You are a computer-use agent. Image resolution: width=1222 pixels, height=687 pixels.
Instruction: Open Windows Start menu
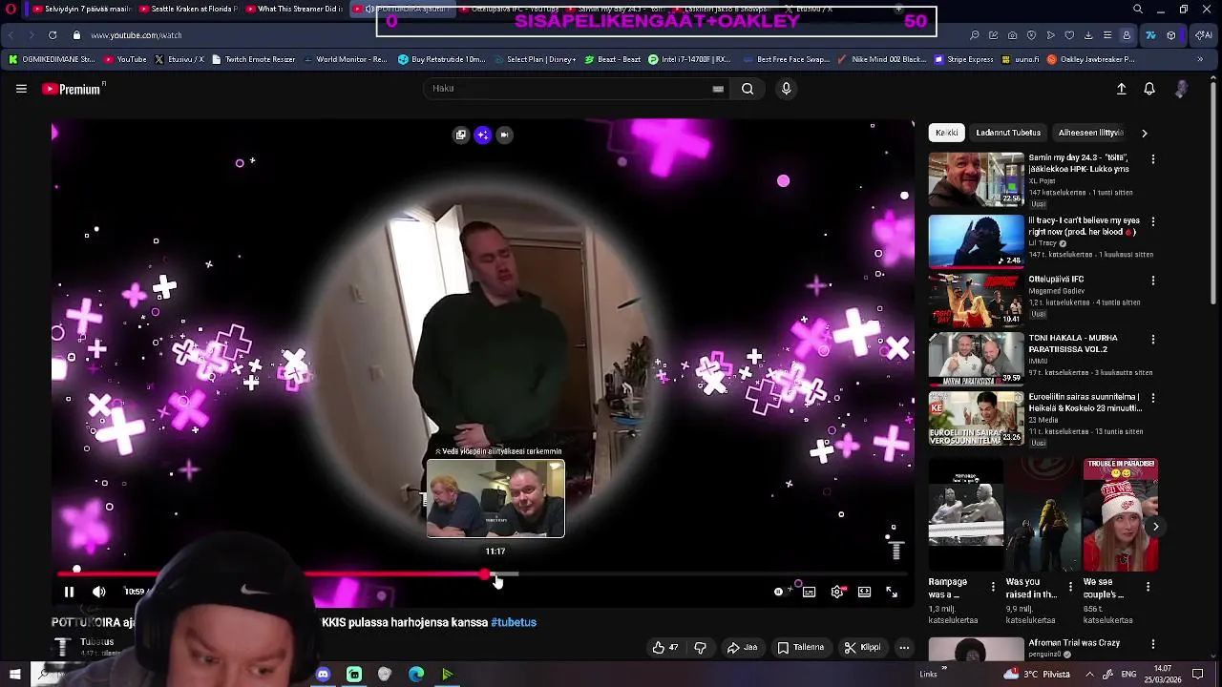14,675
